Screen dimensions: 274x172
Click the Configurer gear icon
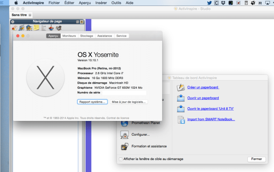pos(124,135)
